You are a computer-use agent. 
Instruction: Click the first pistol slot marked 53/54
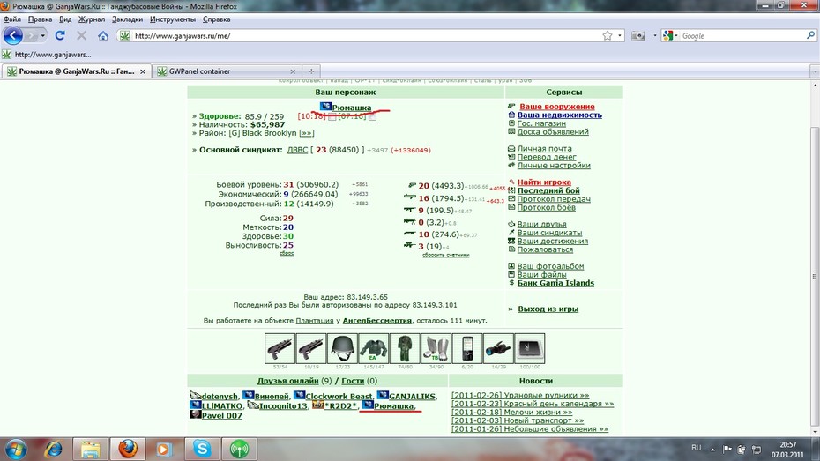(280, 348)
